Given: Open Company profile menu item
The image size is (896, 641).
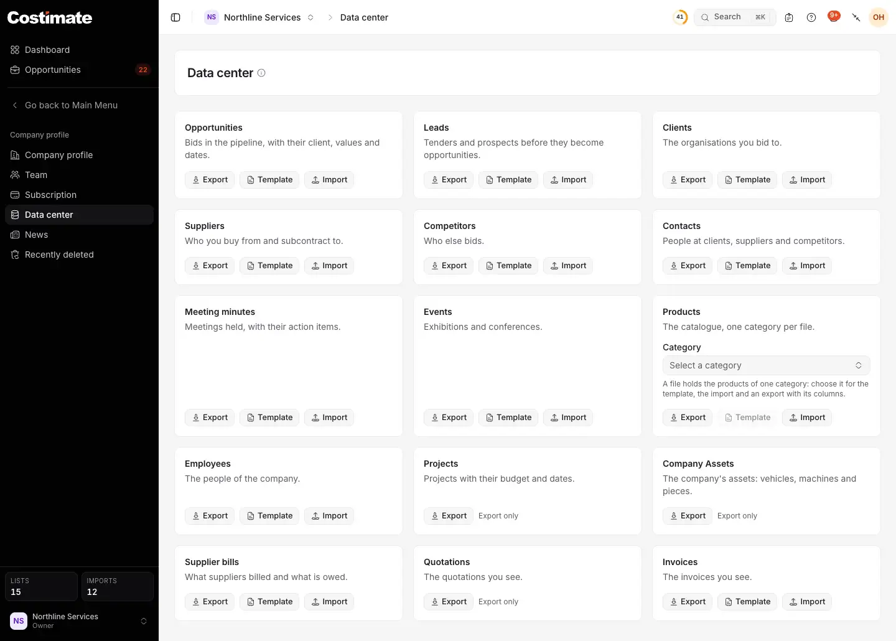Looking at the screenshot, I should click(79, 155).
